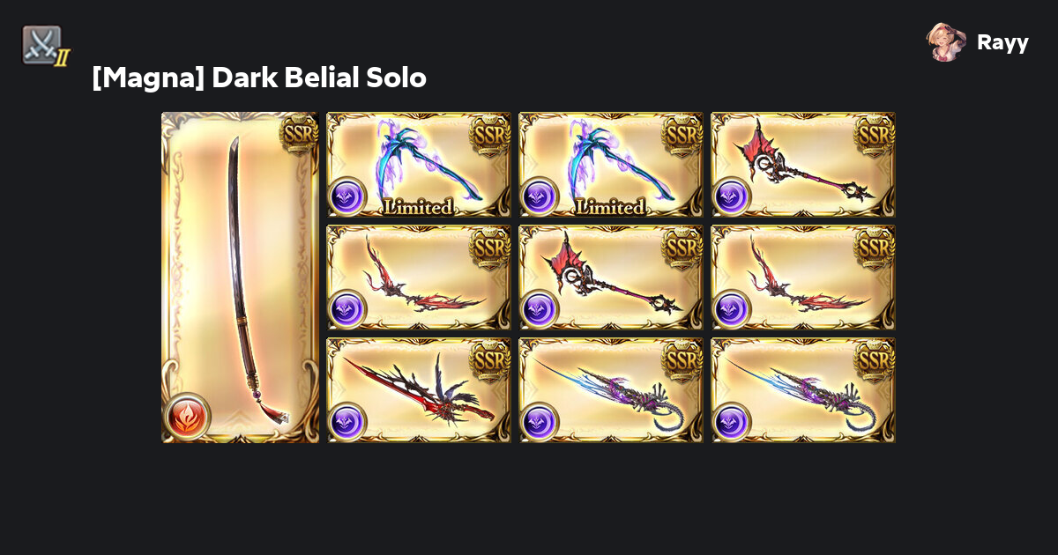Click dark element icon on first scythe
Image resolution: width=1058 pixels, height=555 pixels.
tap(347, 196)
